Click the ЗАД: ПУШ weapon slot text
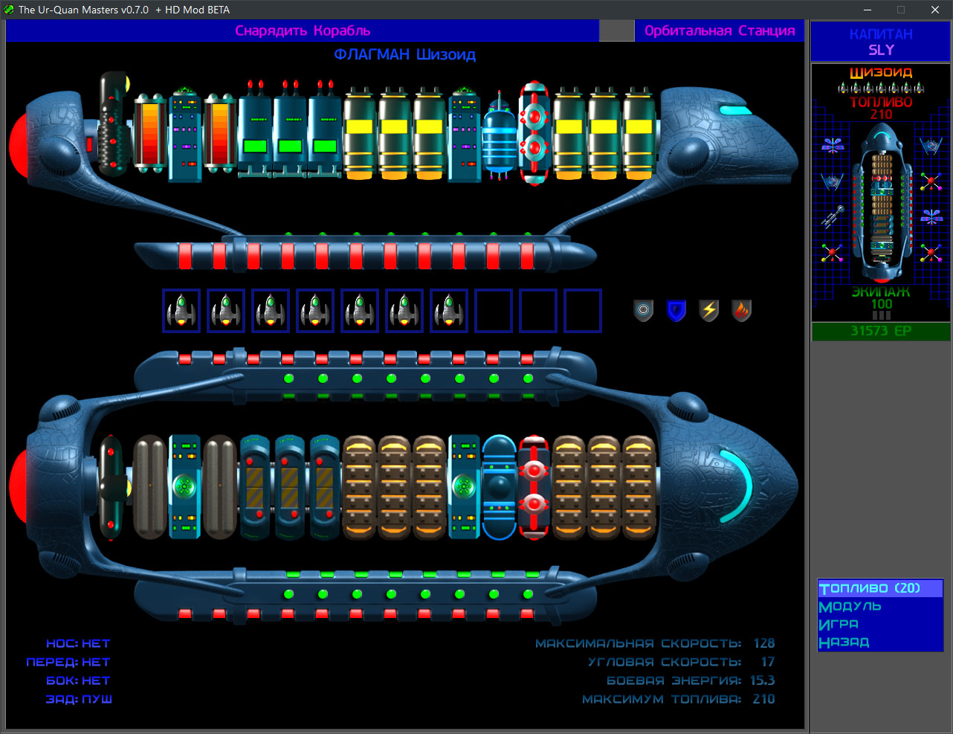Screen dimensions: 953x734 (78, 699)
